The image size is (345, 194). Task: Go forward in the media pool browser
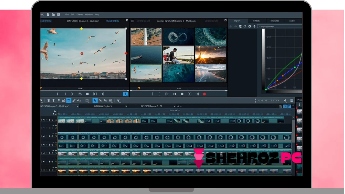(x=235, y=26)
